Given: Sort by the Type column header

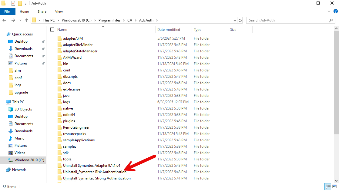Looking at the screenshot, I should click(x=197, y=30).
